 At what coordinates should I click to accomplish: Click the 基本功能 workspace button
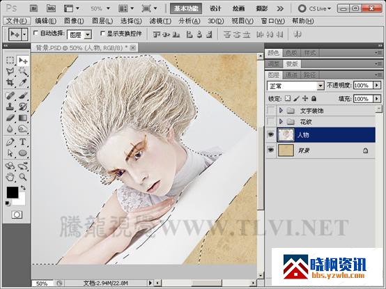point(186,8)
